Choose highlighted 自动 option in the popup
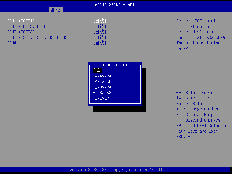This screenshot has width=232, height=174. 97,70
